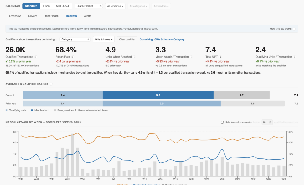Image resolution: width=304 pixels, height=185 pixels.
Task: Click the low-volume threshold number field
Action: coord(267,122)
